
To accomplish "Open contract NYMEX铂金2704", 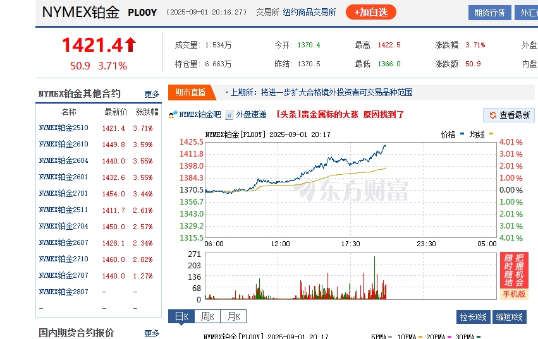I will (63, 227).
